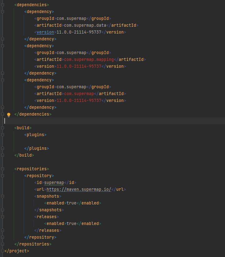Click fold marker beside closing </snapshots>
The height and width of the screenshot is (257, 225).
(2, 210)
